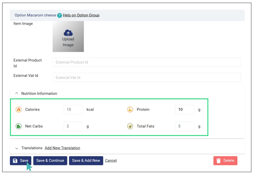Focus the External Vat Id field
Viewport: 253px width, 174px height.
pos(147,77)
